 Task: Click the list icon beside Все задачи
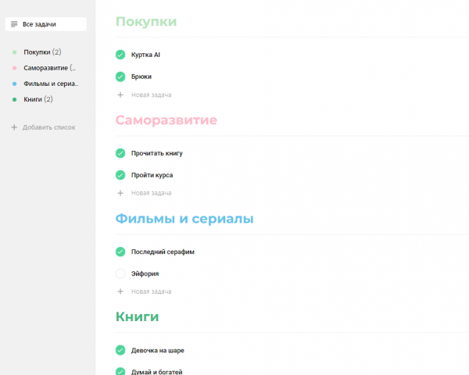[14, 24]
